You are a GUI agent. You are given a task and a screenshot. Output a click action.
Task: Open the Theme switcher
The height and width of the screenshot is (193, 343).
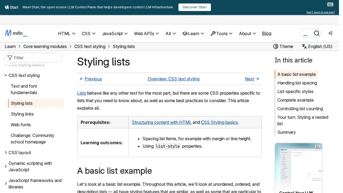[x=283, y=46]
